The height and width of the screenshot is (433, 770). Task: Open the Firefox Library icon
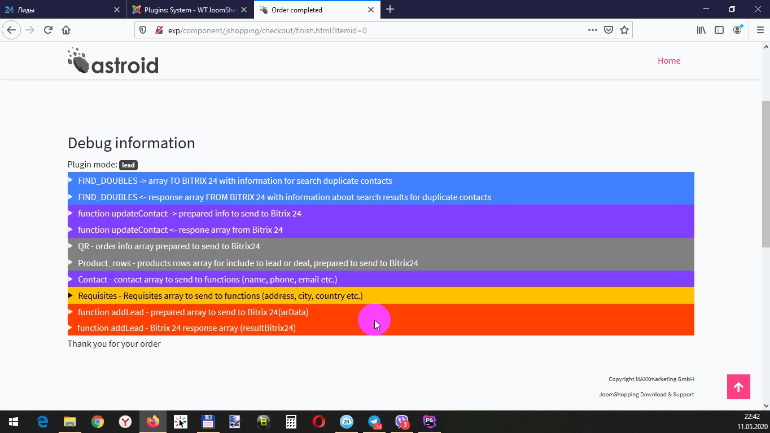tap(701, 30)
